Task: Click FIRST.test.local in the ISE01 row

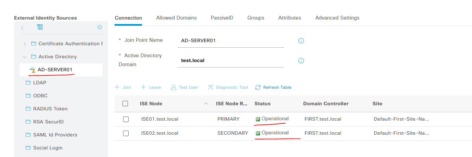Action: [x=323, y=119]
